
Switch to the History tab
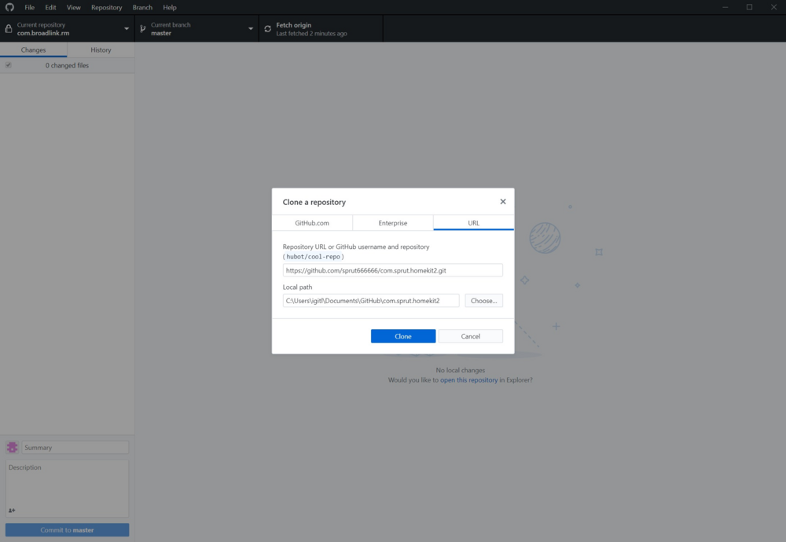click(101, 49)
